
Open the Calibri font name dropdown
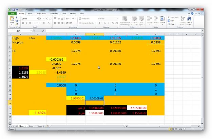pos(37,19)
